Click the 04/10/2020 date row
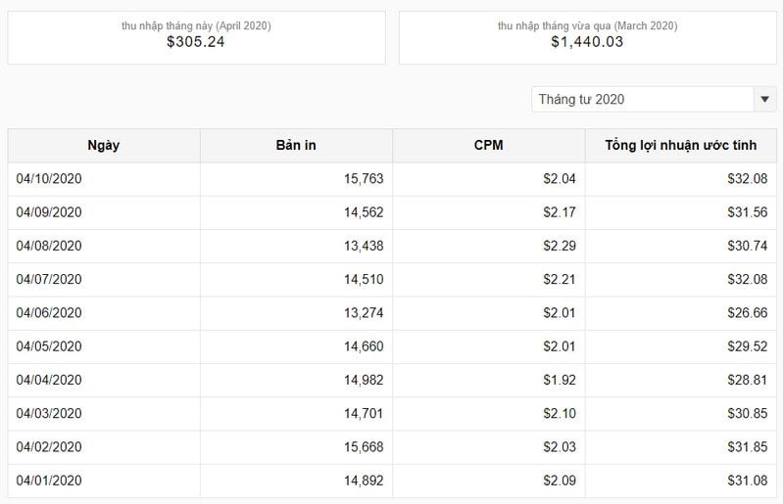This screenshot has width=783, height=504. pos(392,179)
